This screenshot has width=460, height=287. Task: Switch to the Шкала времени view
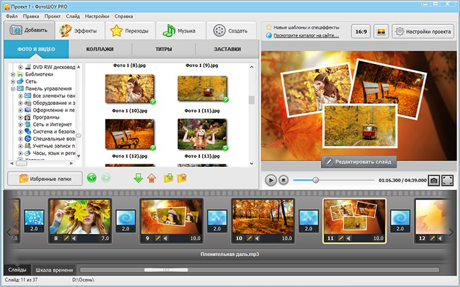54,270
